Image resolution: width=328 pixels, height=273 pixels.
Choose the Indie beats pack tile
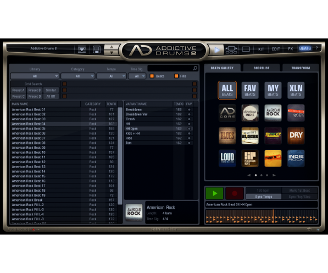(250, 113)
